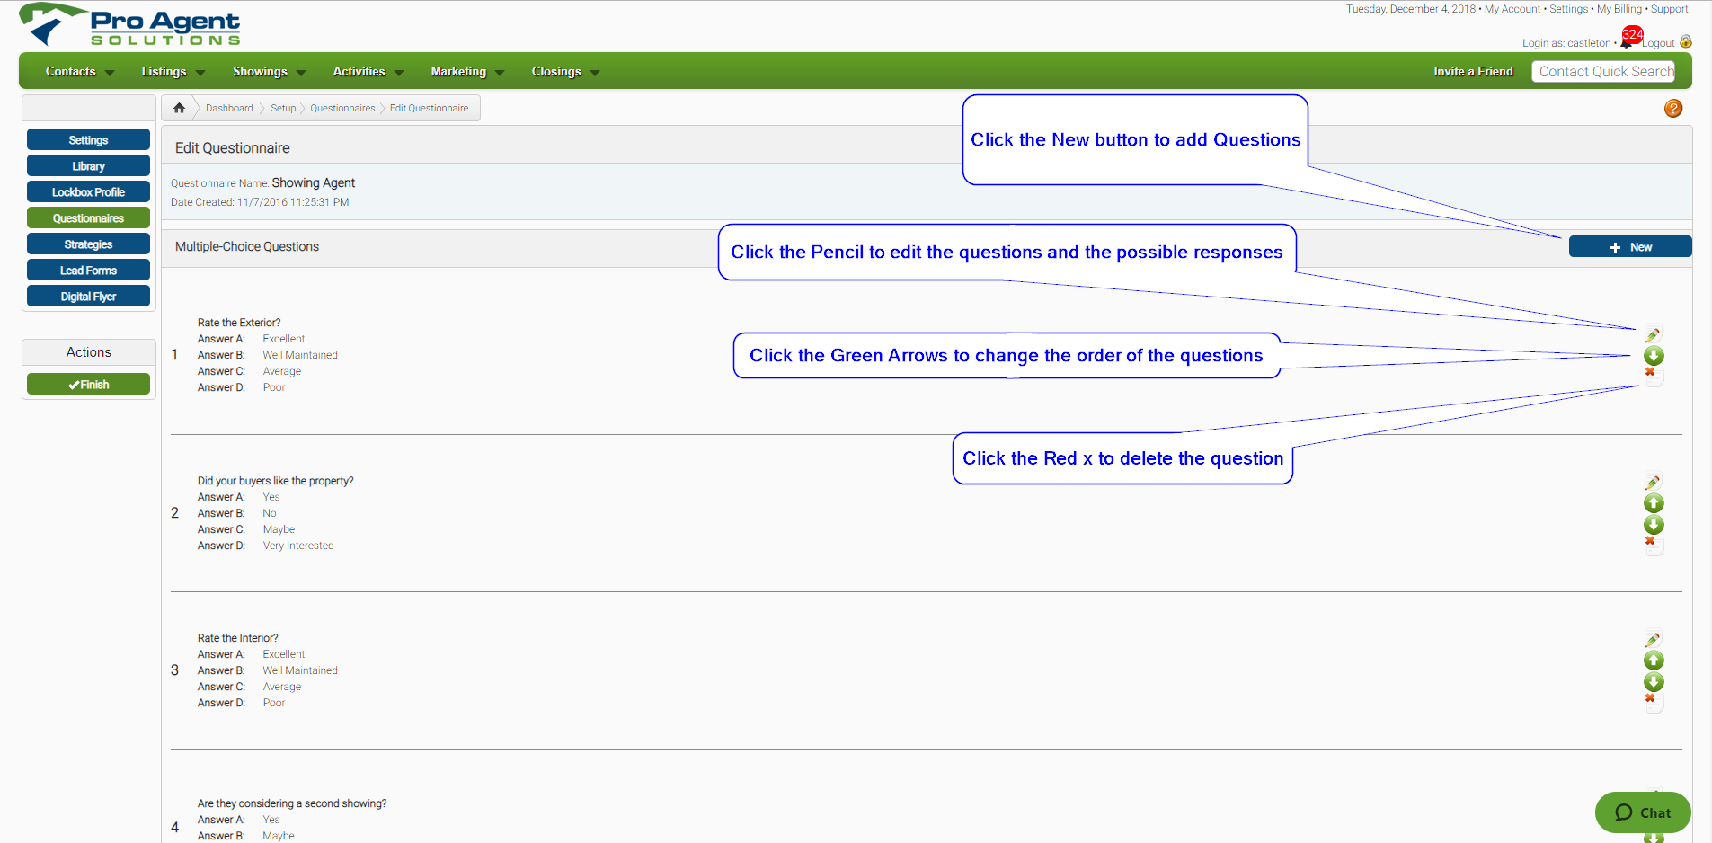Move question 2 down with green arrow
This screenshot has width=1712, height=843.
(1654, 525)
